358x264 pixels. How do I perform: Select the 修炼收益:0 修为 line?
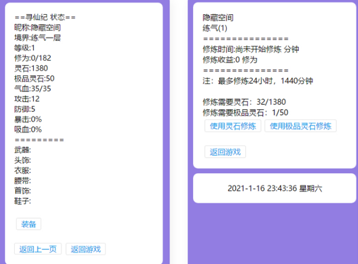(x=230, y=60)
